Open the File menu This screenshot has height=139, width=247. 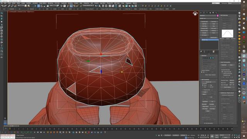(2, 3)
